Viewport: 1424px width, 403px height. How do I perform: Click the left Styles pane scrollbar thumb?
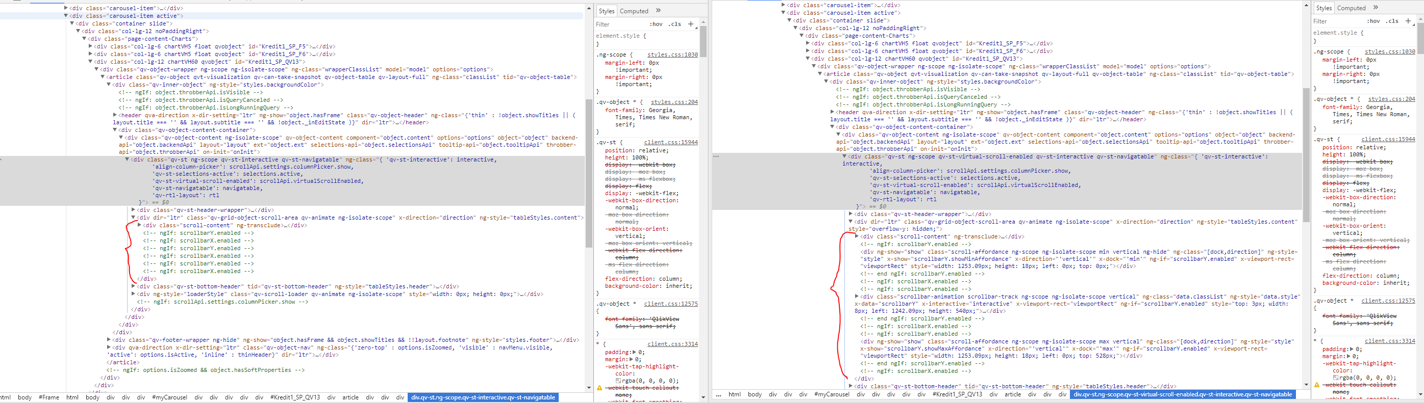pos(703,41)
